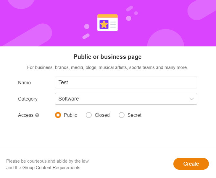The image size is (216, 178).
Task: Click the Access help question-mark icon
Action: pyautogui.click(x=37, y=115)
